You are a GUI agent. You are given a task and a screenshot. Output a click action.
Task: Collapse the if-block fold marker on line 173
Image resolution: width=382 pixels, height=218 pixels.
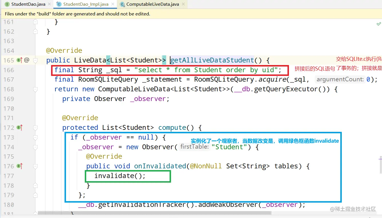[35, 137]
